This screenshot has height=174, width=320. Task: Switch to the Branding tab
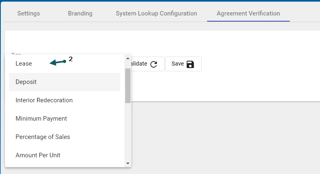(80, 13)
